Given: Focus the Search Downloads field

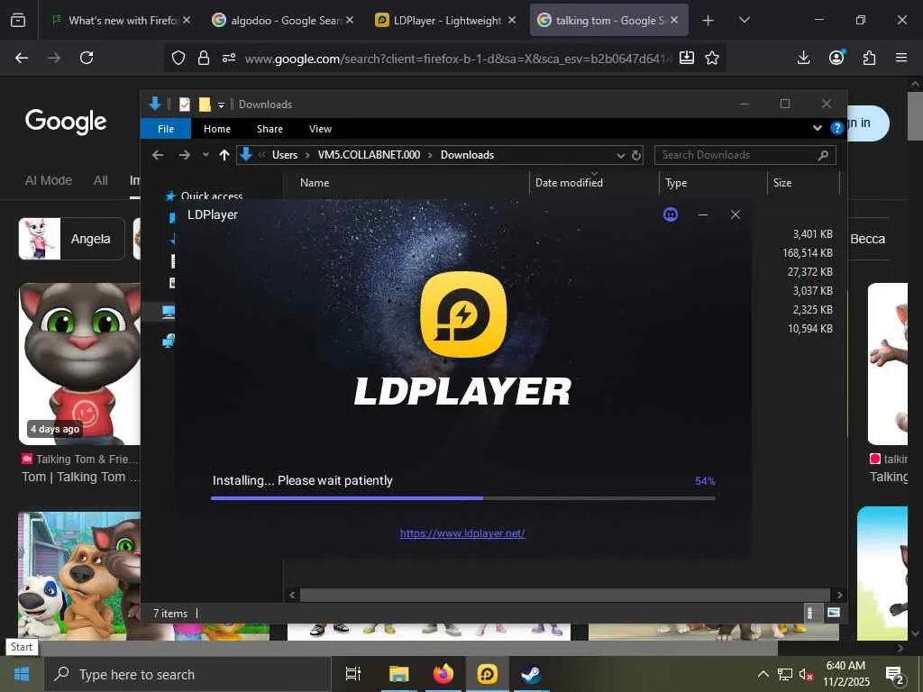Looking at the screenshot, I should [x=745, y=155].
